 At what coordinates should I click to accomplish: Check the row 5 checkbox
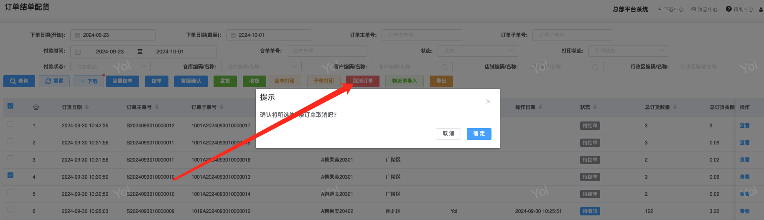[10, 192]
